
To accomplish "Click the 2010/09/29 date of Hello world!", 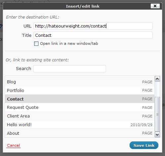I will [x=141, y=125].
